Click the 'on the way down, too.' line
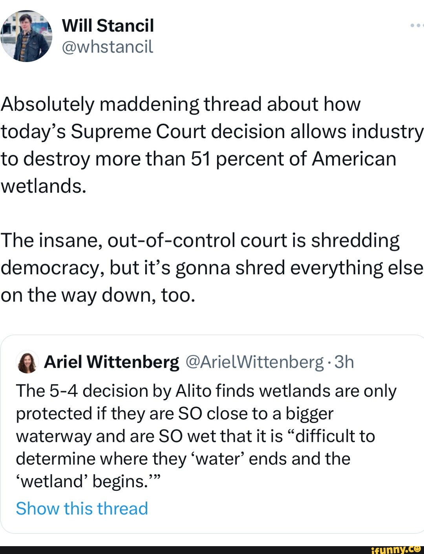424x554 pixels. [x=98, y=295]
